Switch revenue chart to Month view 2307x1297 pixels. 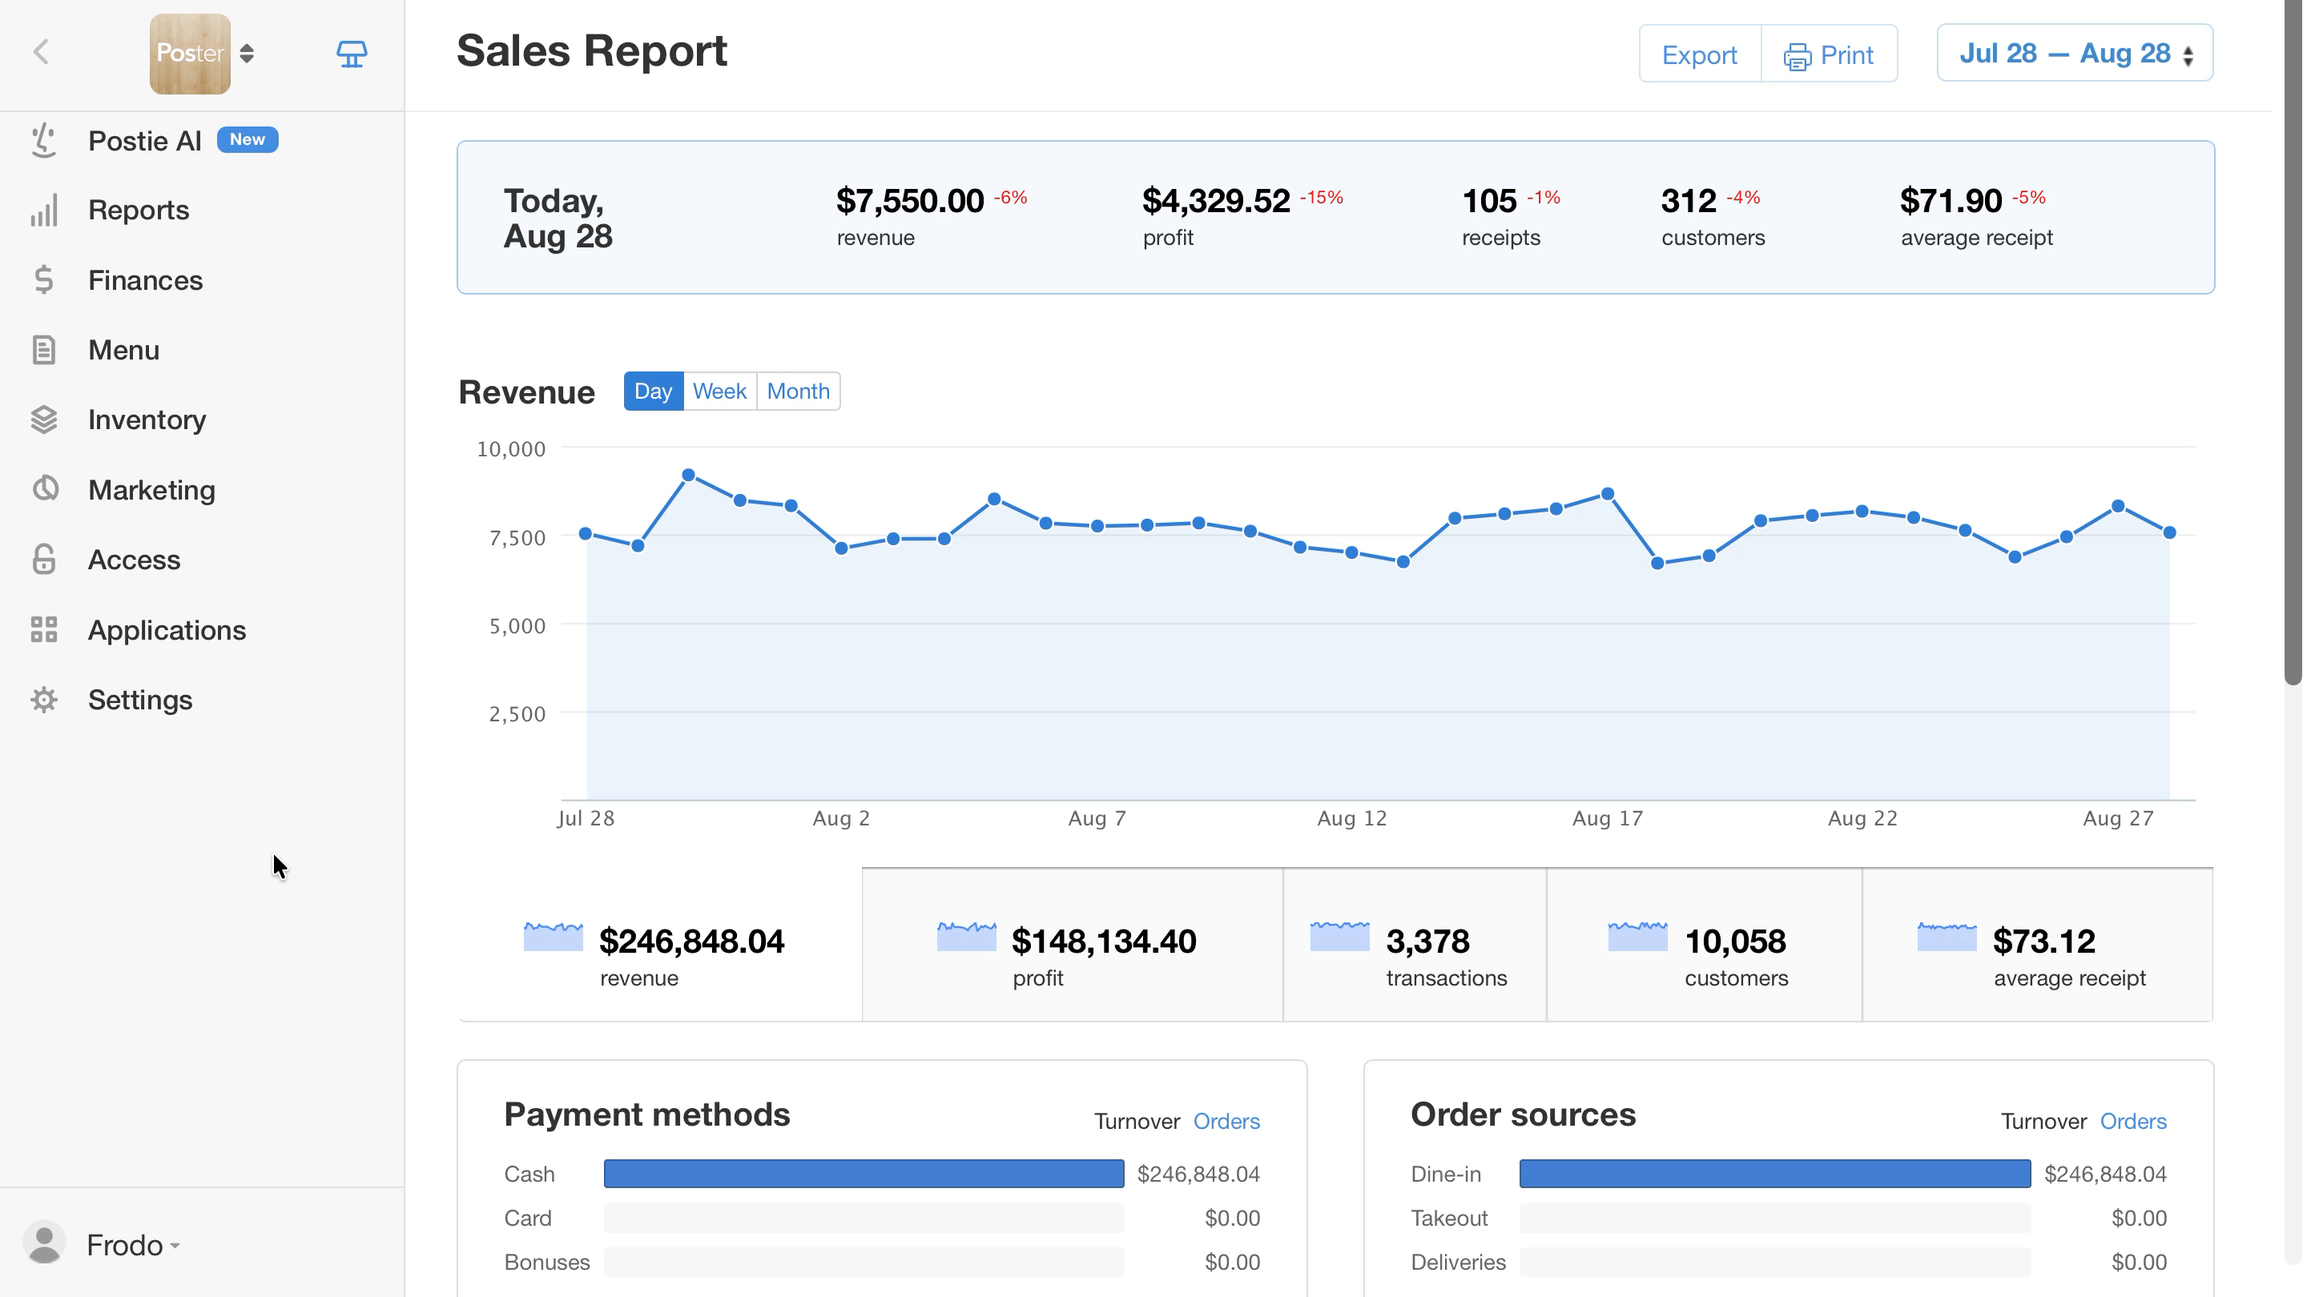click(x=798, y=392)
